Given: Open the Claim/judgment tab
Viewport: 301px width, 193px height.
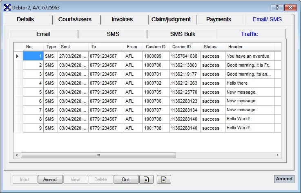Looking at the screenshot, I should tap(171, 19).
